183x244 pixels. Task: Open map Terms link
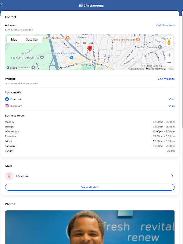[x=171, y=69]
